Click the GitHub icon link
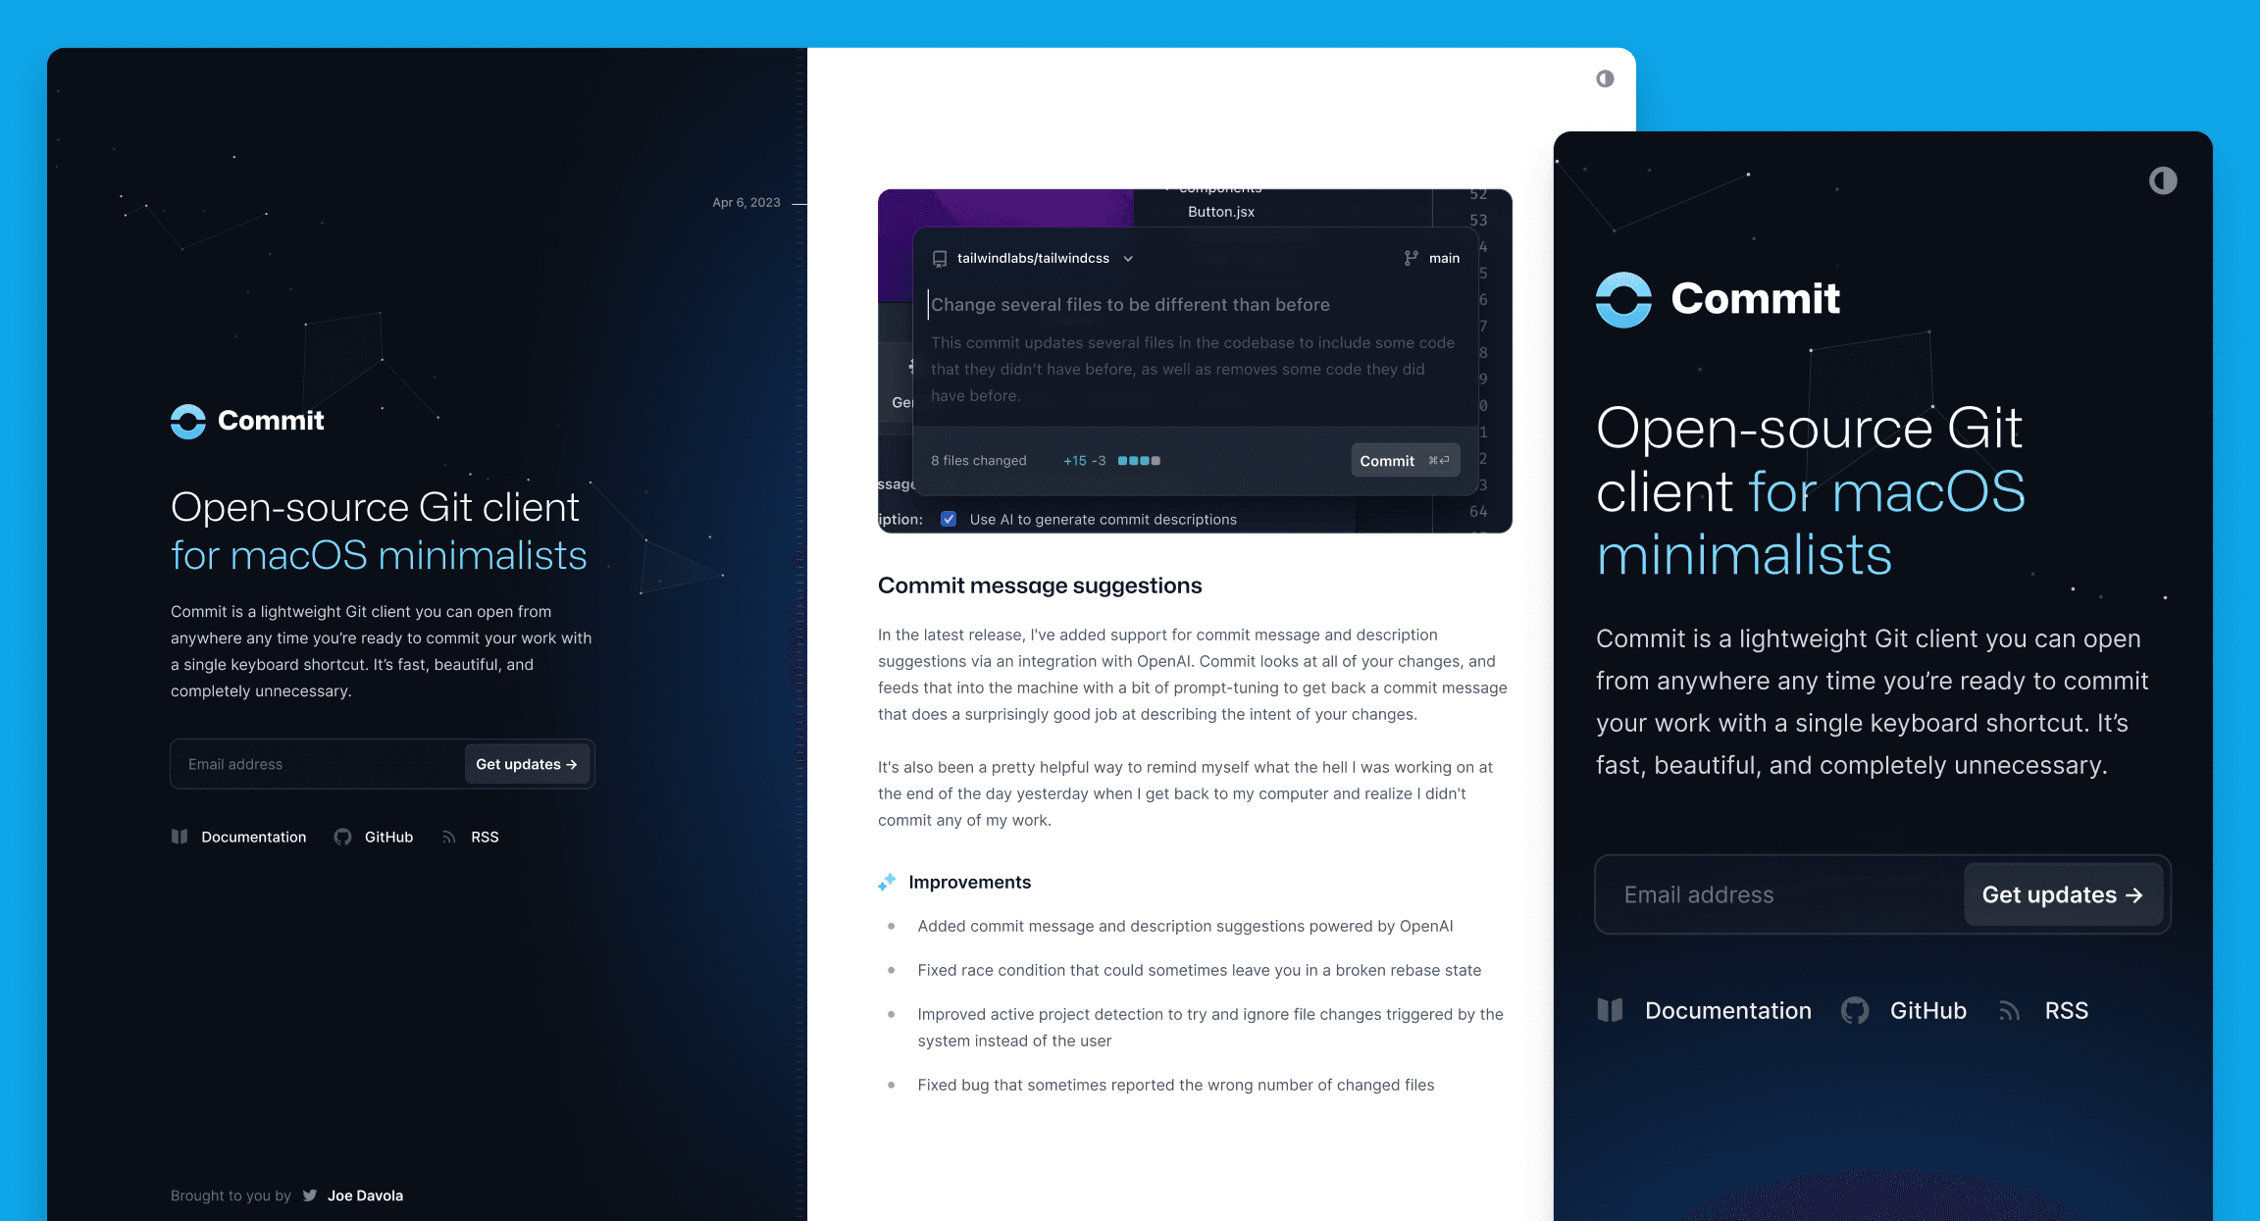The height and width of the screenshot is (1221, 2260). pyautogui.click(x=341, y=836)
